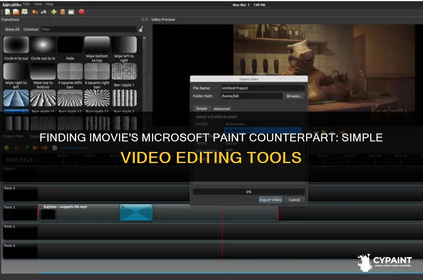The width and height of the screenshot is (423, 280).
Task: Select the Circle out to in transition
Action: (43, 49)
